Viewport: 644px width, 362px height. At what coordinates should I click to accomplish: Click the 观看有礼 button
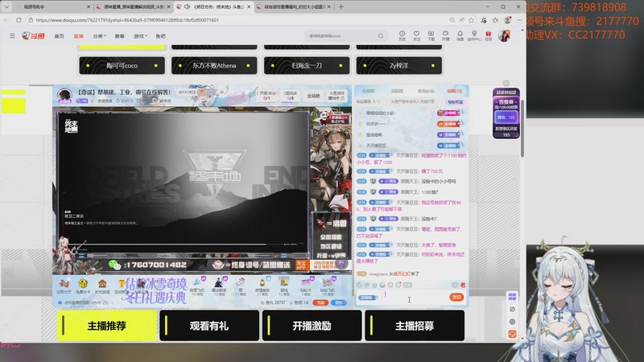pyautogui.click(x=209, y=326)
